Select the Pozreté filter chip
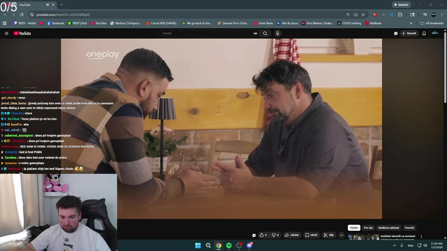The image size is (447, 251). 410,228
